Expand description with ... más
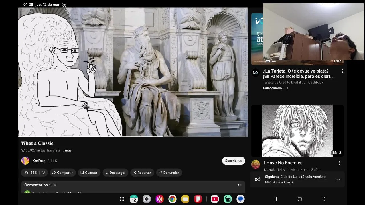 tap(67, 150)
